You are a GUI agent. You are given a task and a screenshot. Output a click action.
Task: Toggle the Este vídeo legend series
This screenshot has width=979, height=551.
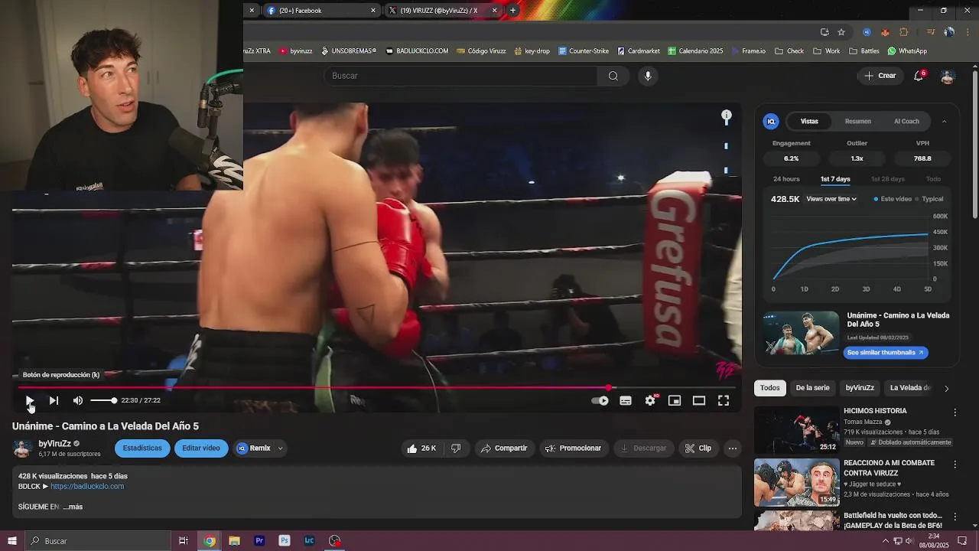pyautogui.click(x=893, y=199)
